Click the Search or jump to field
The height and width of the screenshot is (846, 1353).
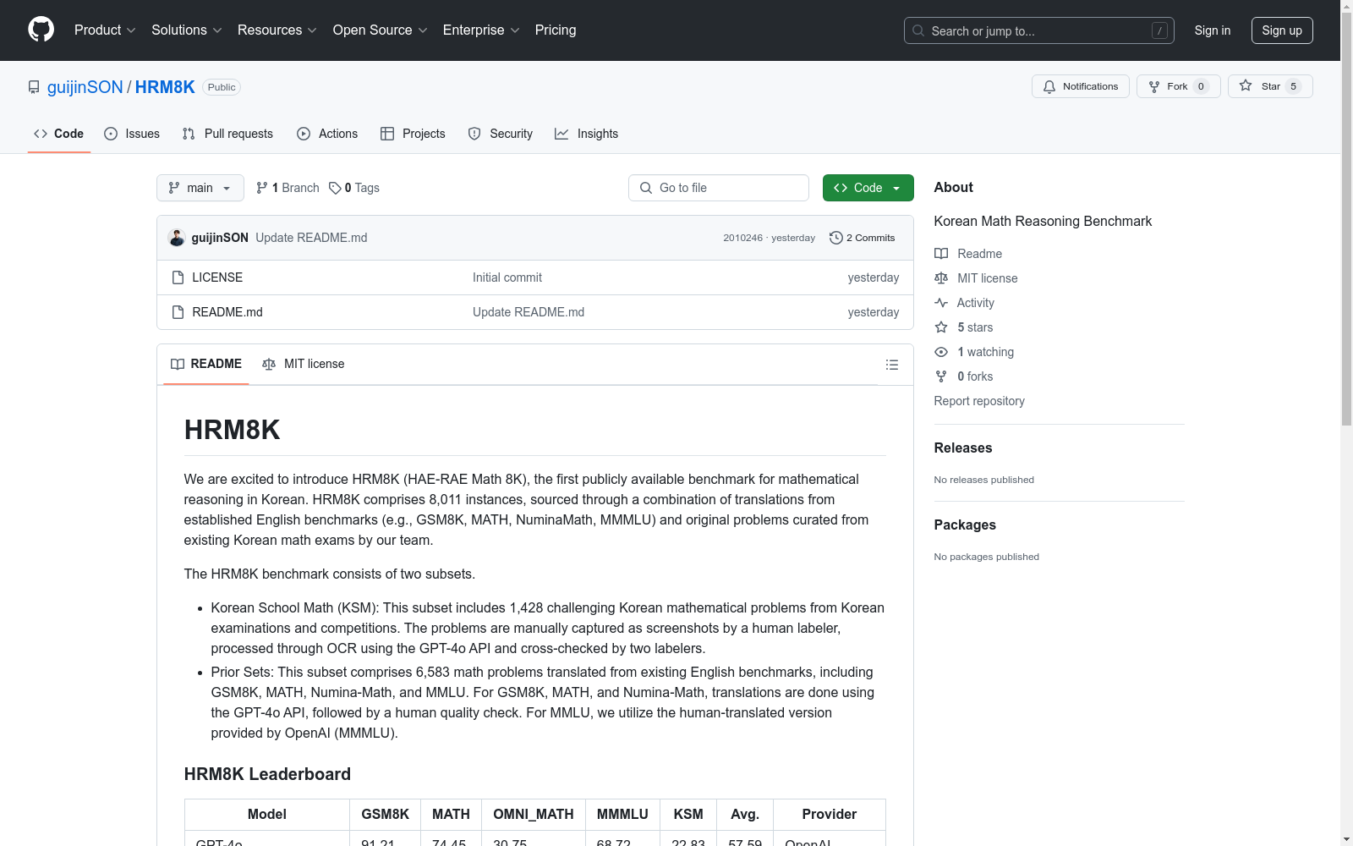(x=1039, y=30)
